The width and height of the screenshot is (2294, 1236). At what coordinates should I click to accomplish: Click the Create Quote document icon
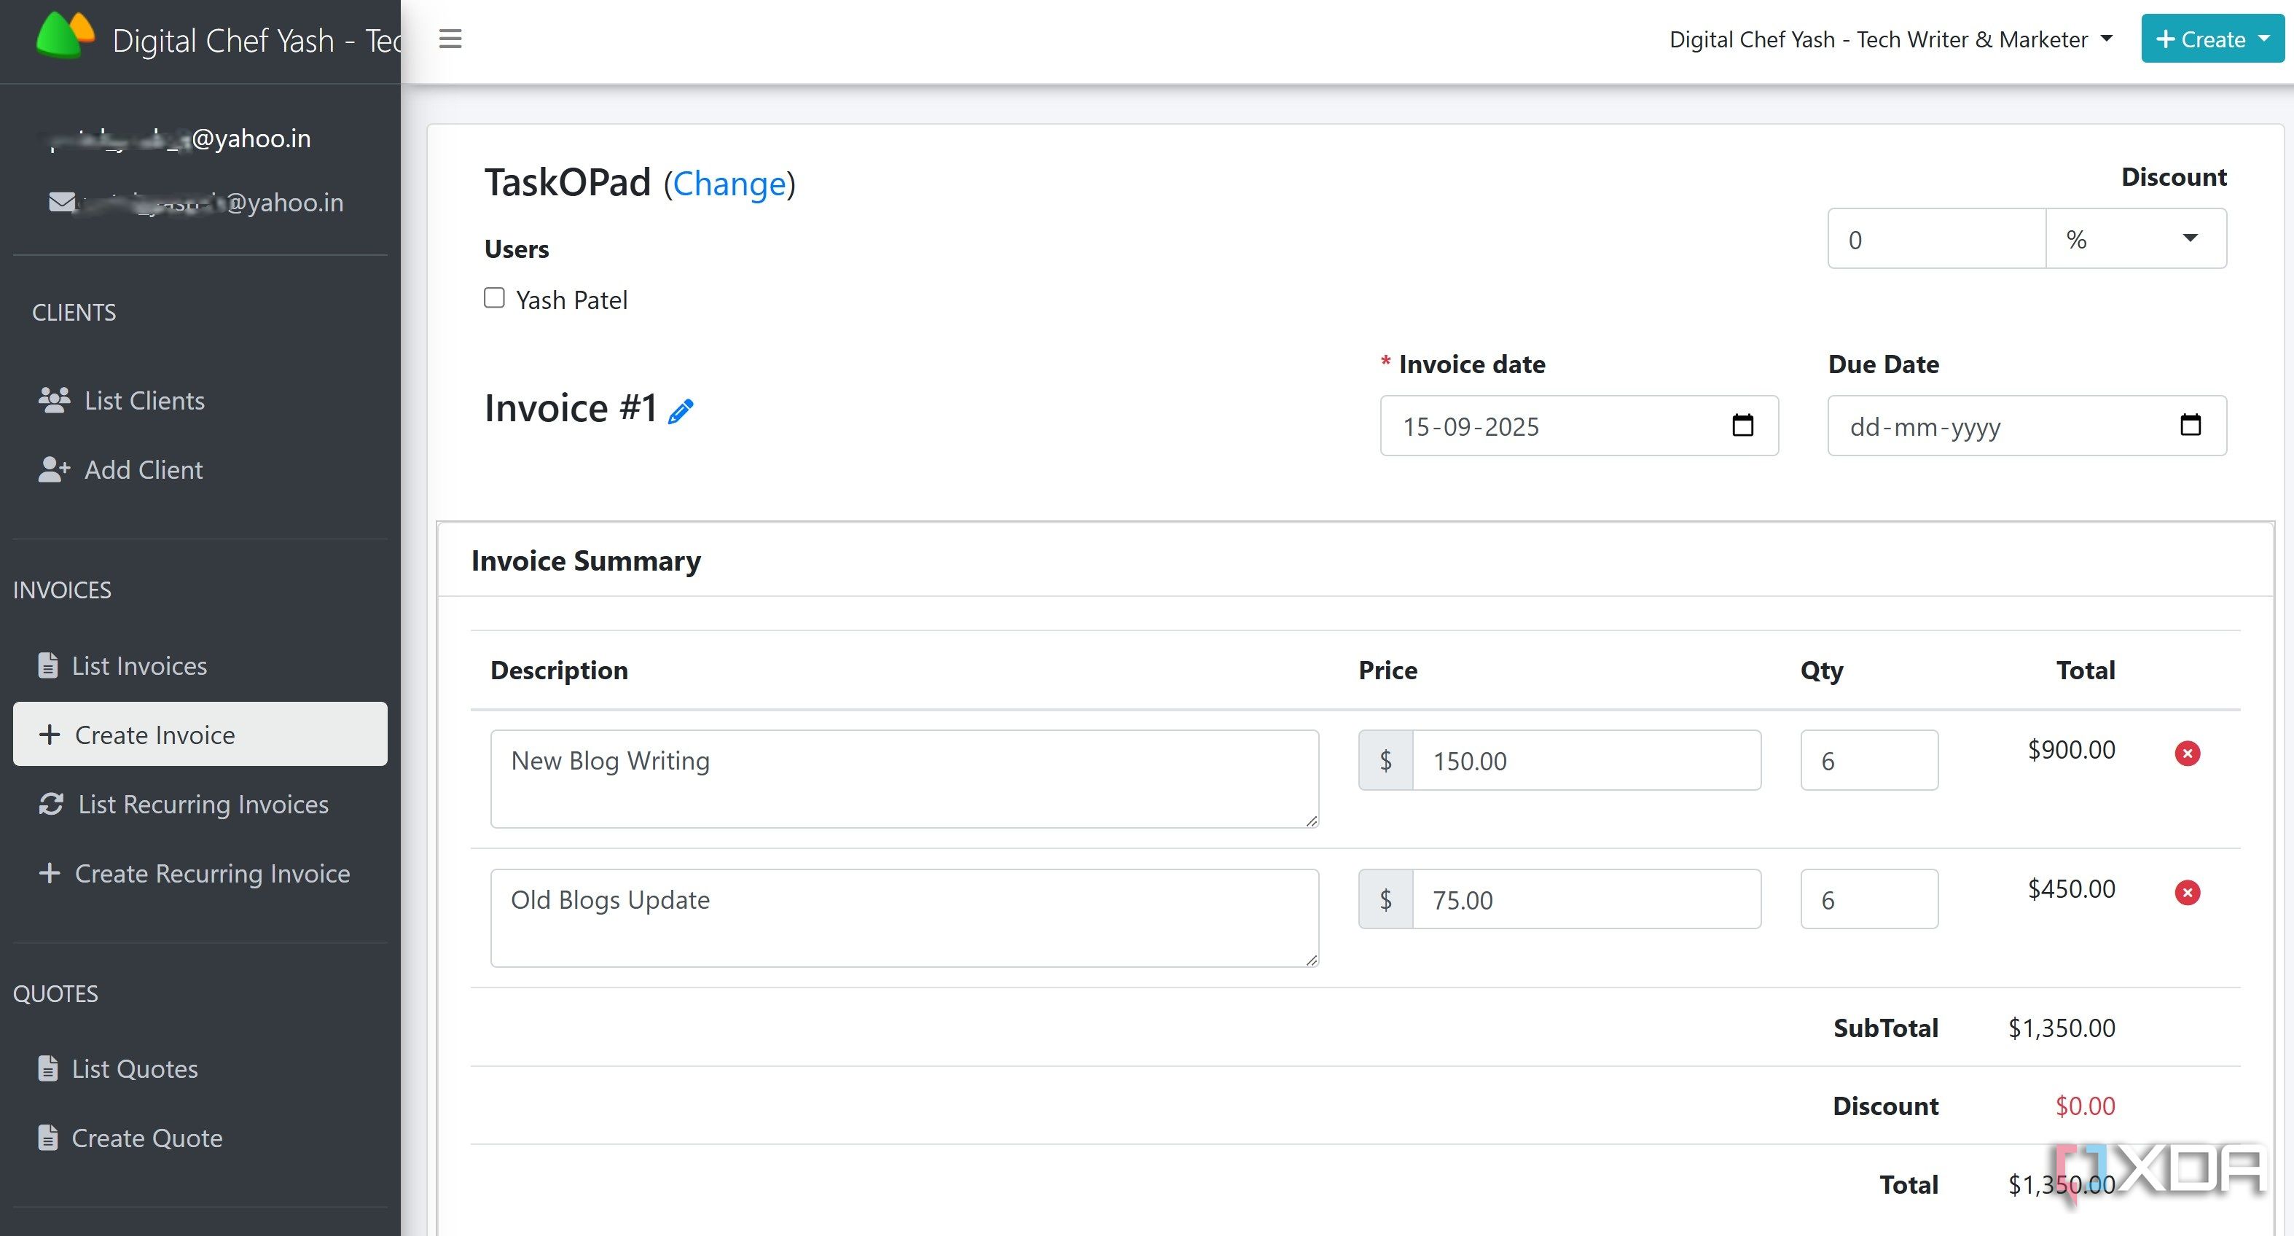coord(48,1137)
